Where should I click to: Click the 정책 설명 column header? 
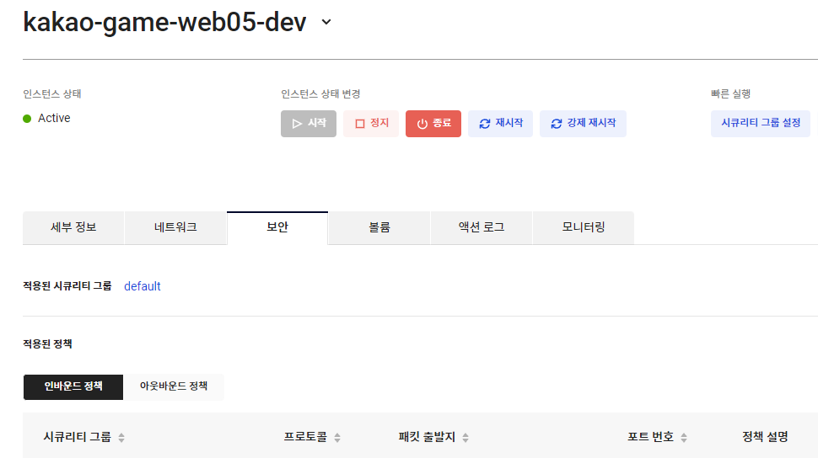pos(765,437)
